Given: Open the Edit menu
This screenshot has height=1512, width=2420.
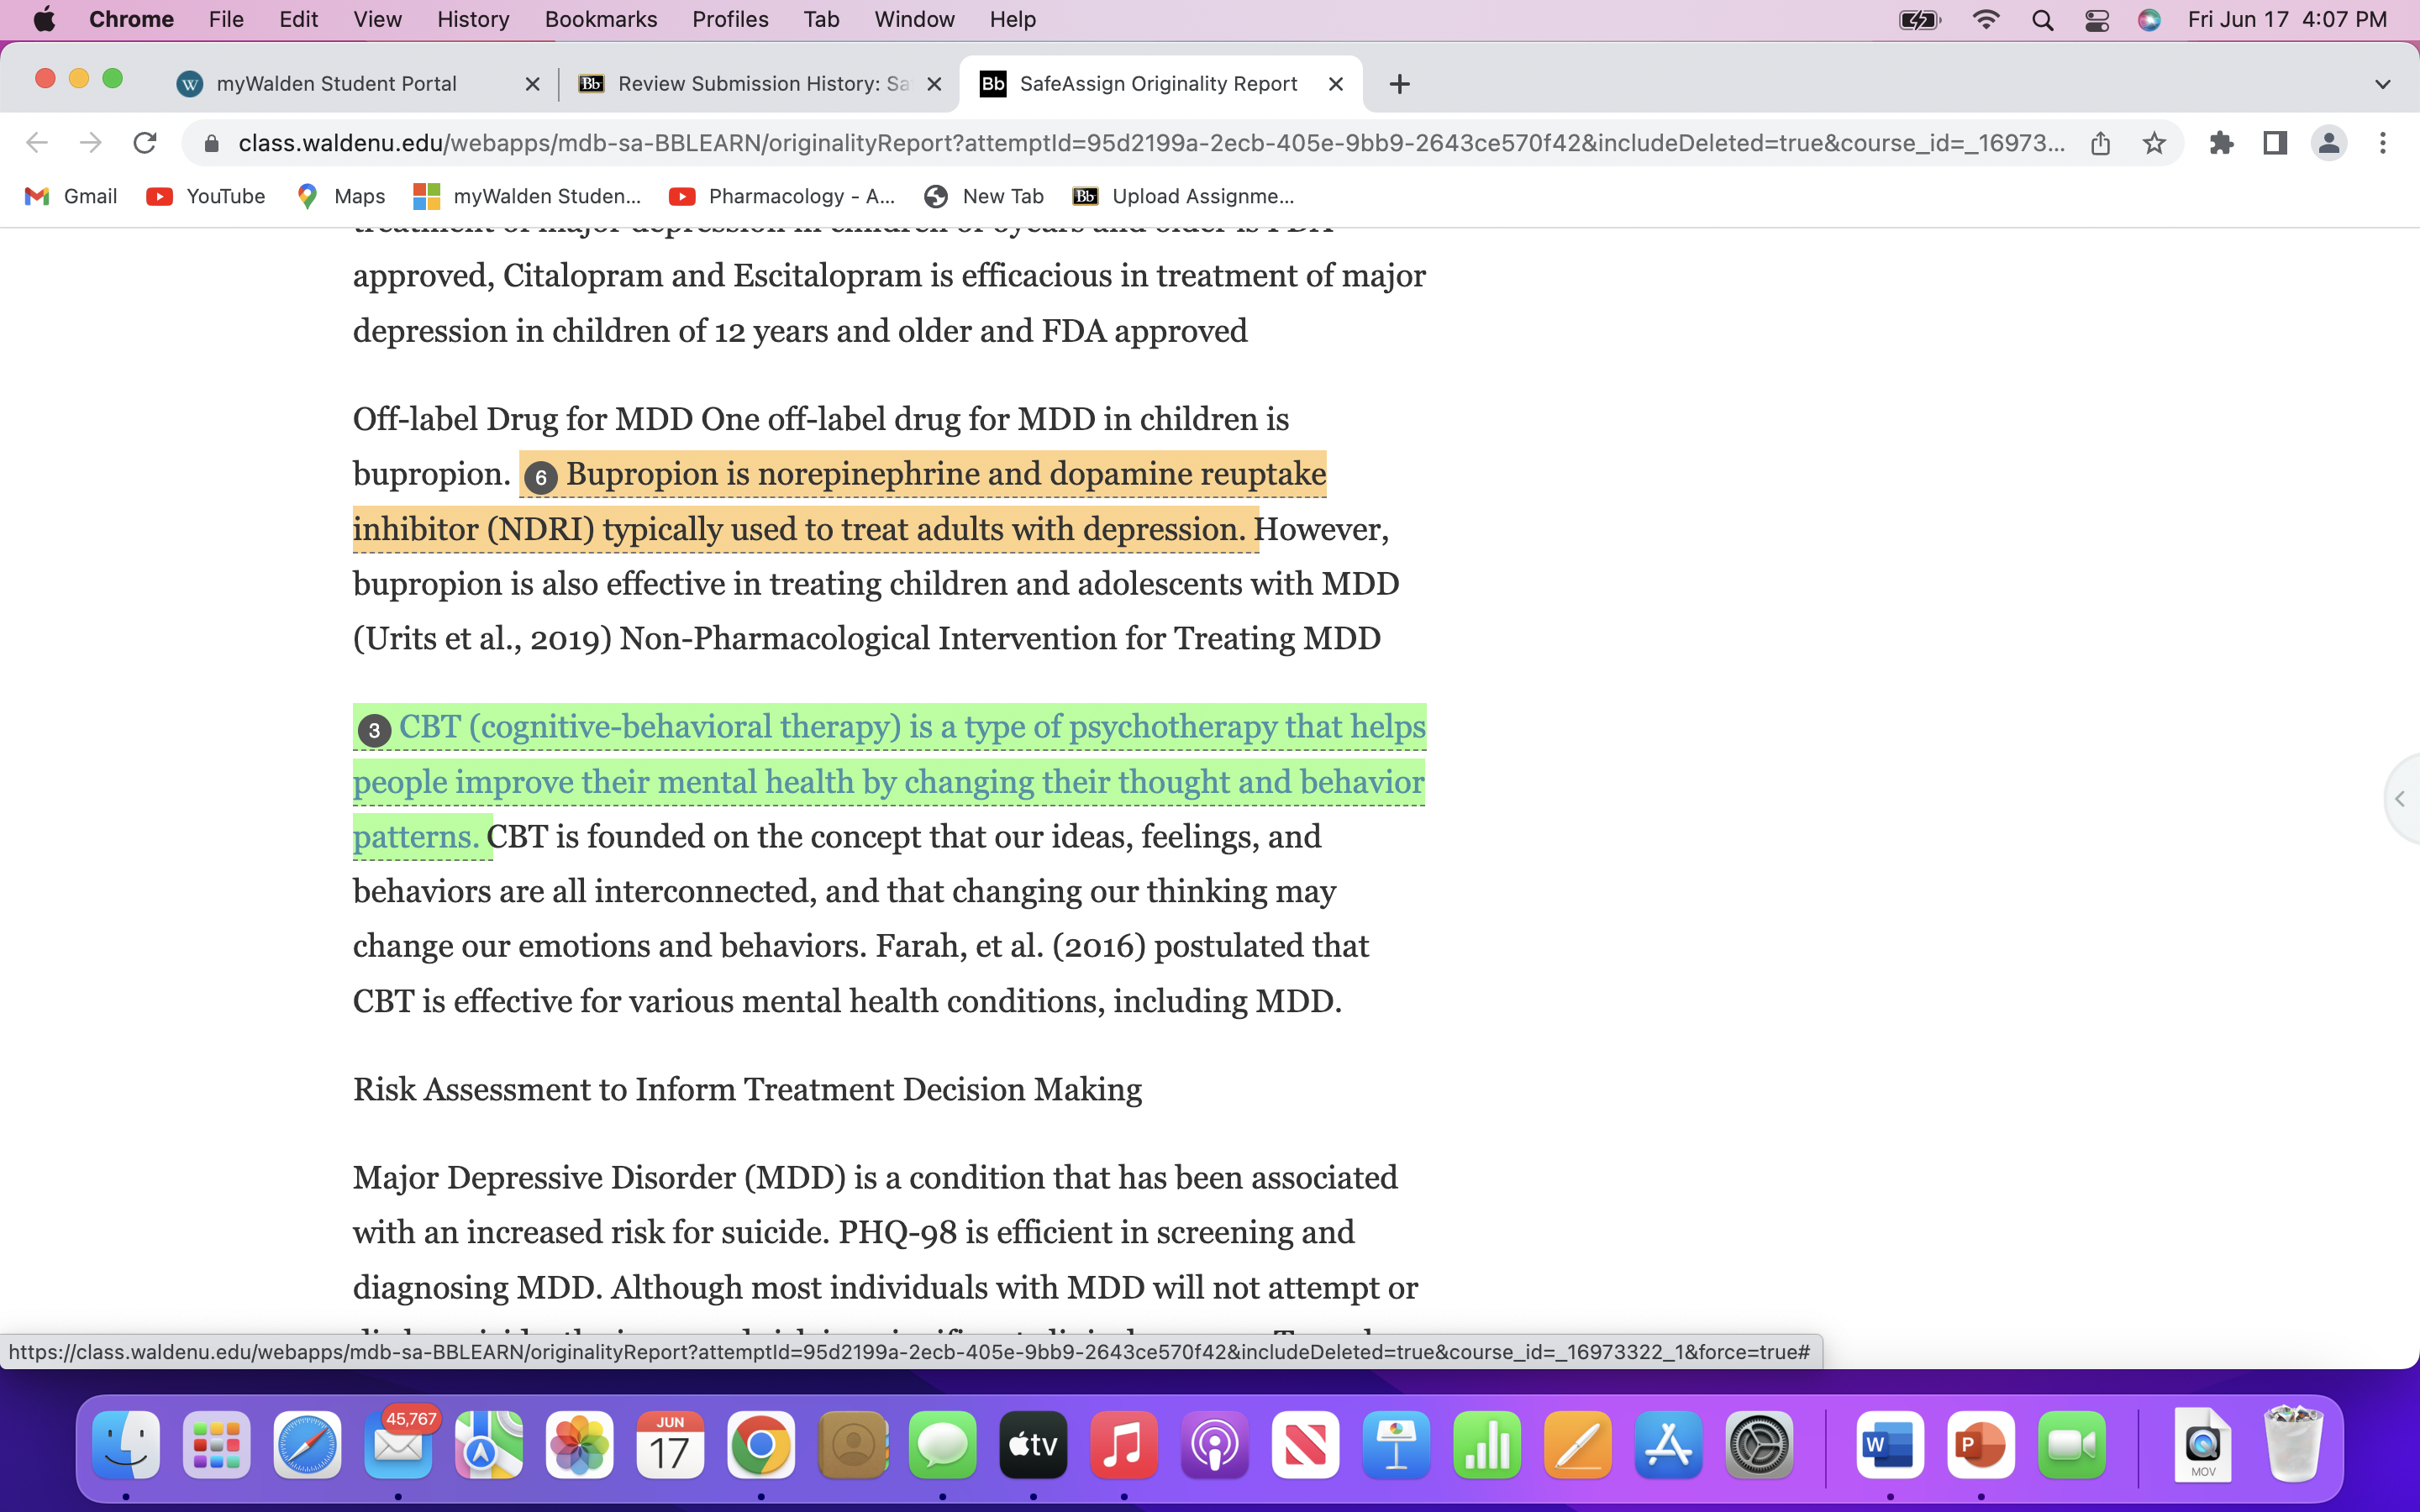Looking at the screenshot, I should 298,20.
